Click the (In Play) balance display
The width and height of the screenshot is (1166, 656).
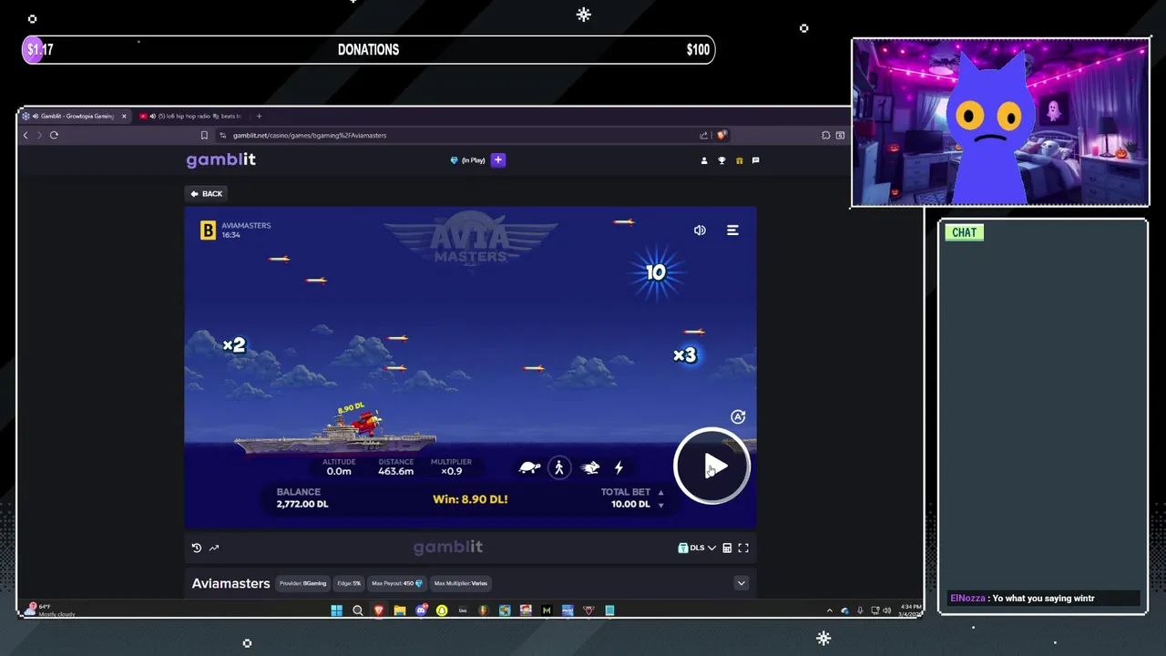(x=468, y=160)
